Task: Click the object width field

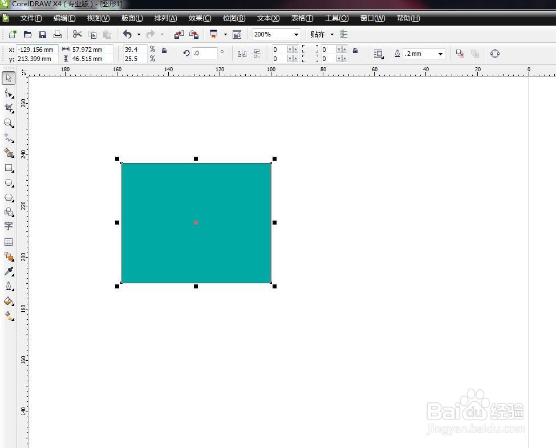Action: point(92,50)
